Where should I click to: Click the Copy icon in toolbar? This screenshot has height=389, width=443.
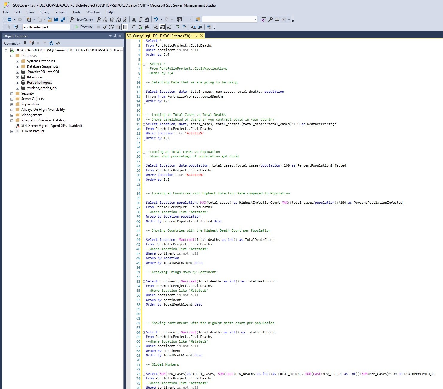[141, 19]
